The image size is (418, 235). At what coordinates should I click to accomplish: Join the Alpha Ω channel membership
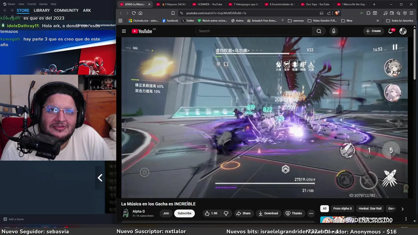coord(166,213)
